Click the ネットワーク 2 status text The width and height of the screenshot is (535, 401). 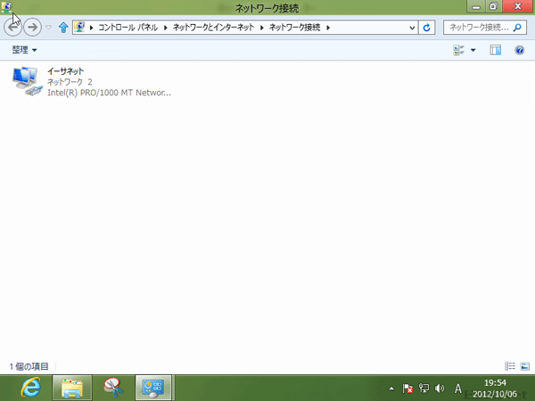coord(70,82)
